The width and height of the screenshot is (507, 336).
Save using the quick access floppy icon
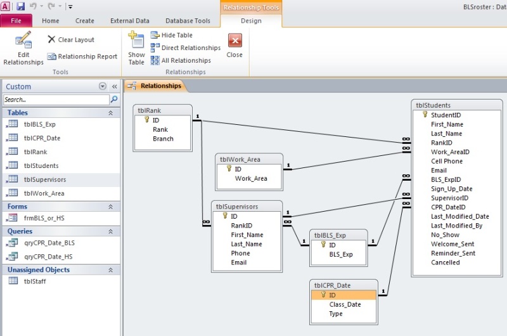(x=21, y=6)
